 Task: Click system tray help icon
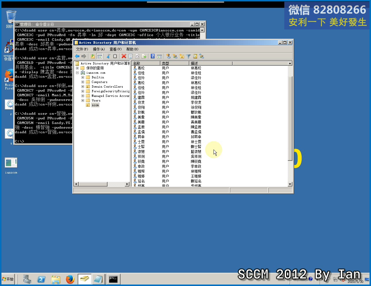tap(310, 279)
